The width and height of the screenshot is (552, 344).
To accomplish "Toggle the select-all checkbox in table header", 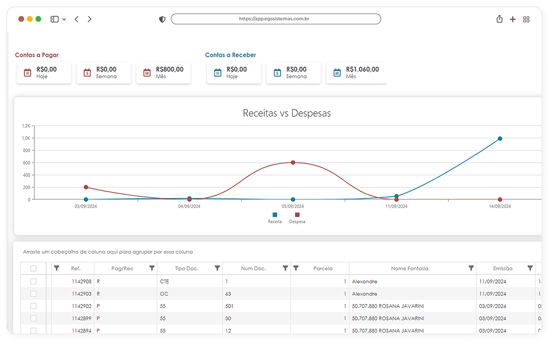I will (x=33, y=268).
